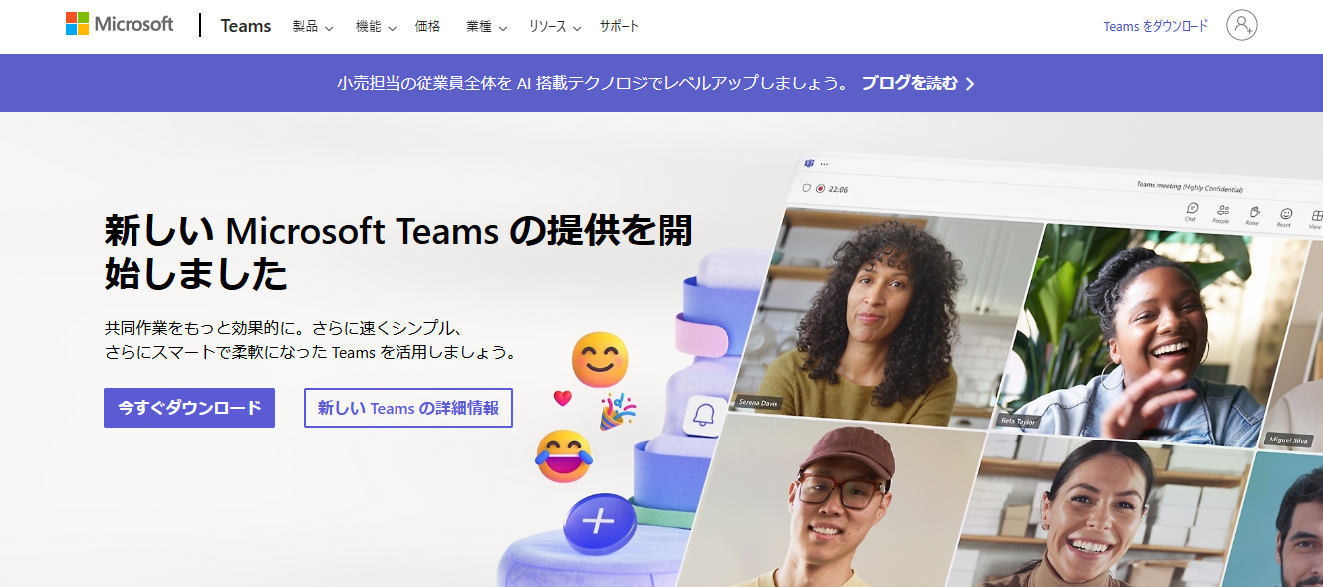
Task: Select 価格 in the navigation bar
Action: pos(428,27)
